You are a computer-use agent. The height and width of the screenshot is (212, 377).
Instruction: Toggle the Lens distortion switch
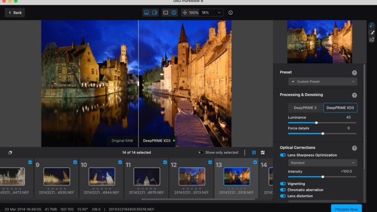(283, 196)
